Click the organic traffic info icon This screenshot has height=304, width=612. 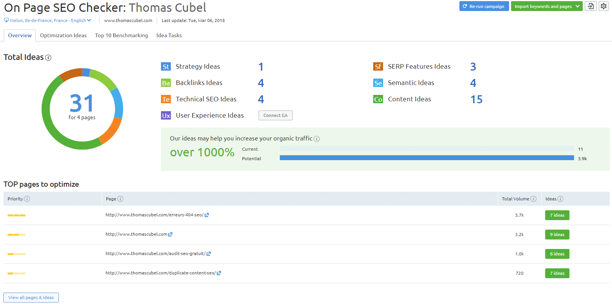click(317, 139)
